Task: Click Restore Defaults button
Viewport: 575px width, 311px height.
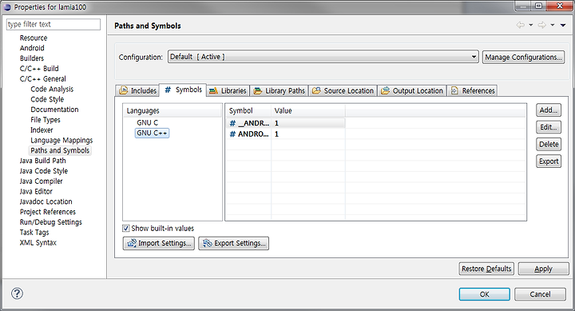Action: [x=486, y=269]
